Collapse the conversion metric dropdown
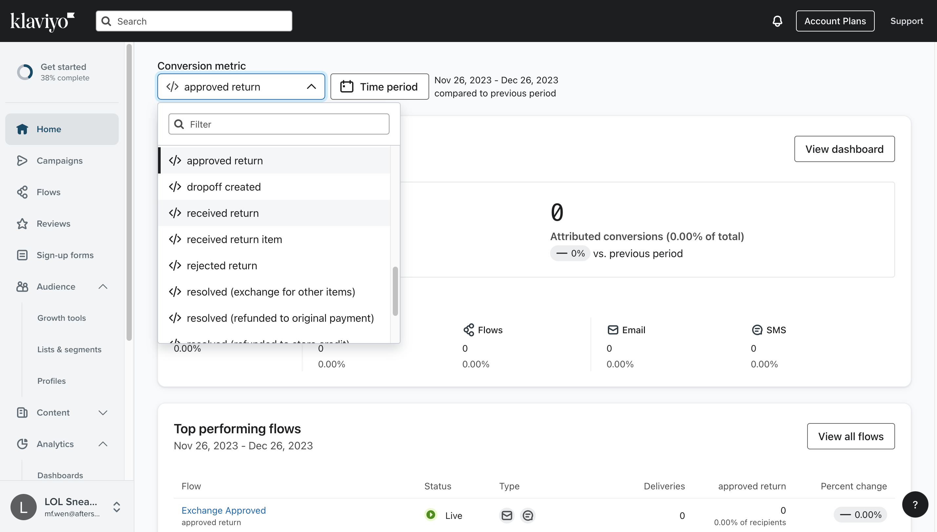 click(311, 87)
